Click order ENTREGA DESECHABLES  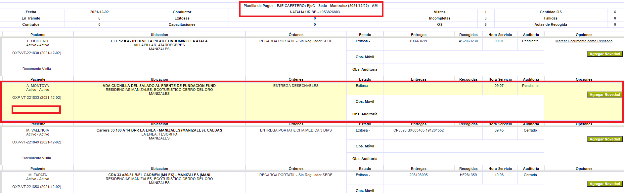(x=296, y=86)
